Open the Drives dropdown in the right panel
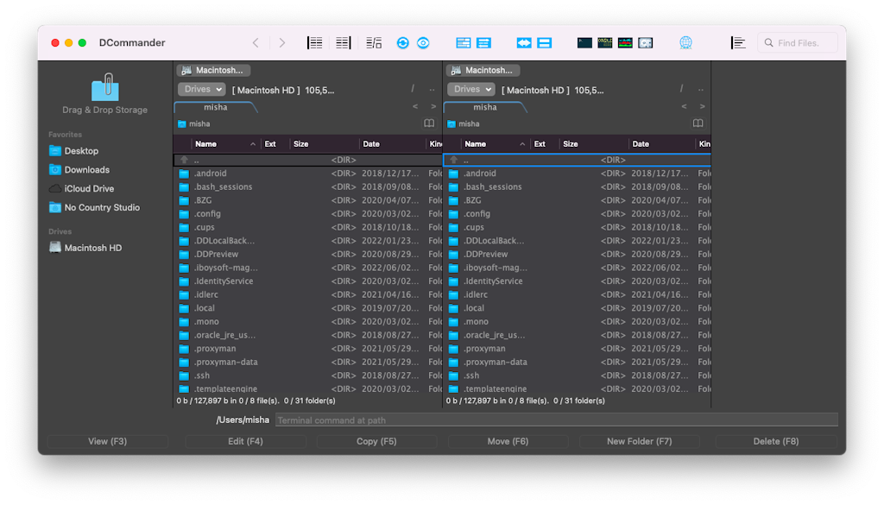 471,89
